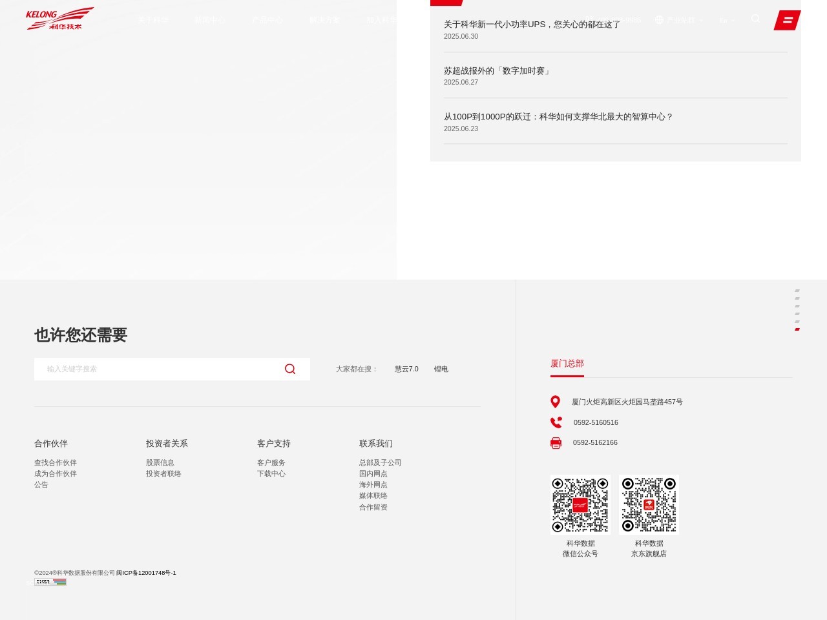Image resolution: width=827 pixels, height=620 pixels.
Task: Click the hot search term 慧云7.0
Action: [406, 369]
